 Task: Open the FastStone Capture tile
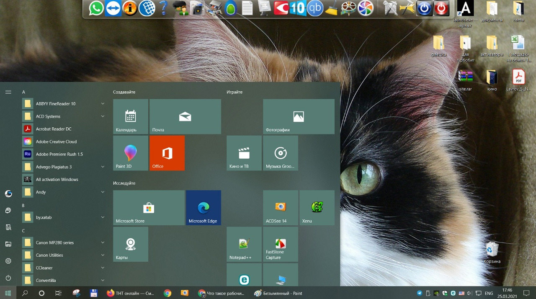click(280, 244)
